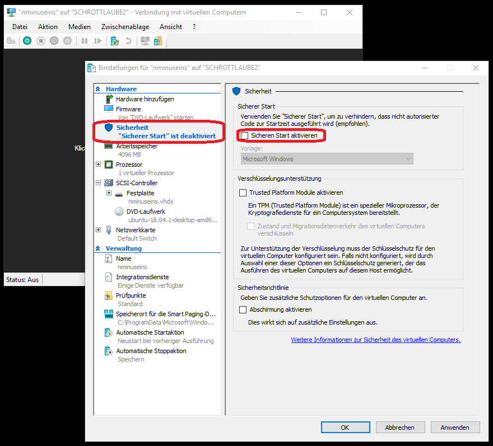Open the Aktion menu
493x446 pixels.
click(48, 26)
